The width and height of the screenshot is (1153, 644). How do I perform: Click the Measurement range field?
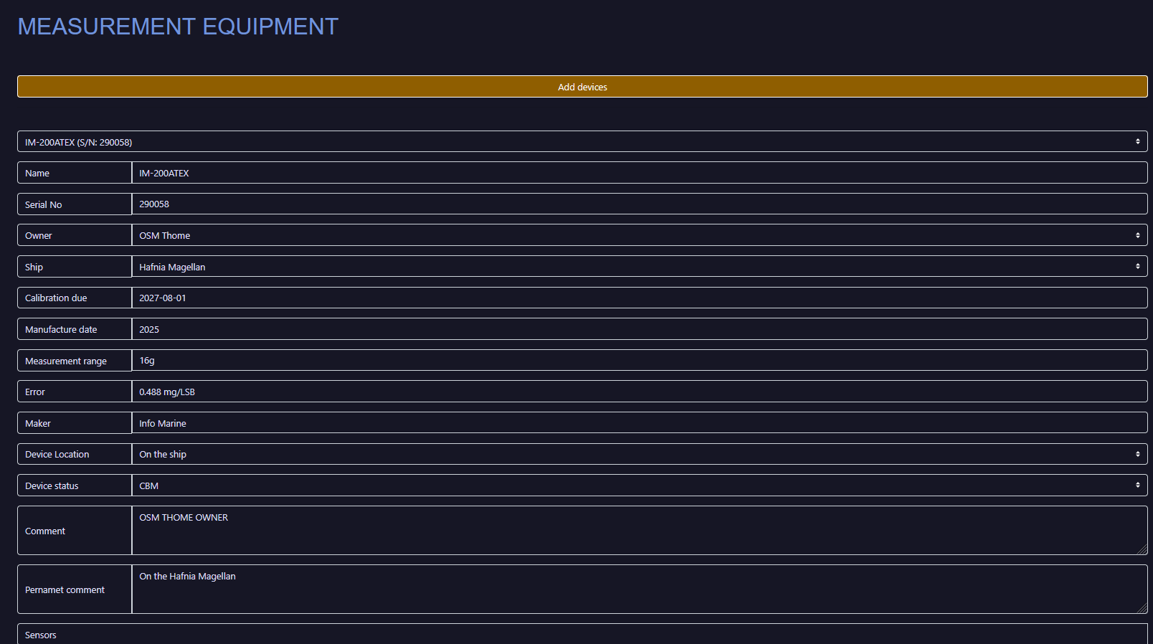pos(638,361)
